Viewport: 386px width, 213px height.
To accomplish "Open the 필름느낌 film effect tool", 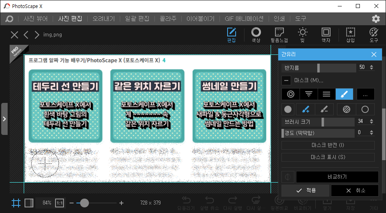I will [279, 35].
